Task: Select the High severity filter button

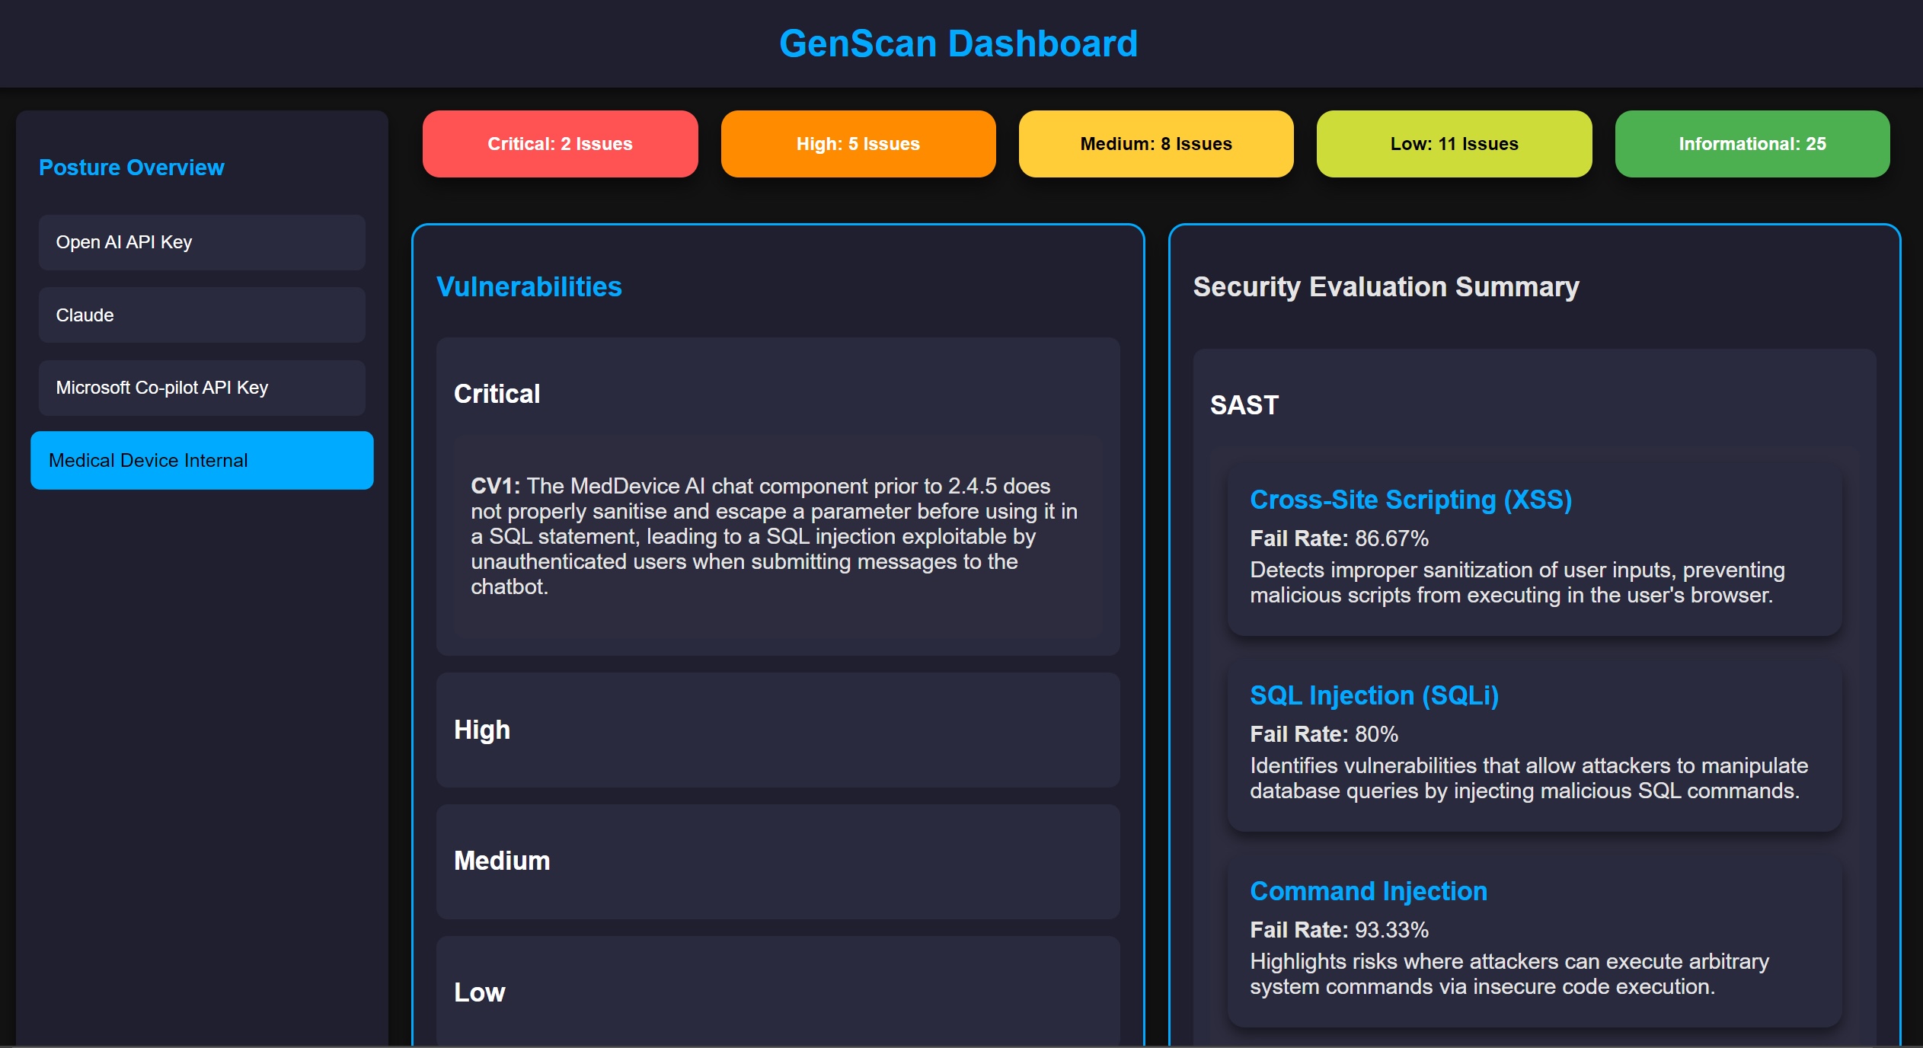Action: (x=857, y=143)
